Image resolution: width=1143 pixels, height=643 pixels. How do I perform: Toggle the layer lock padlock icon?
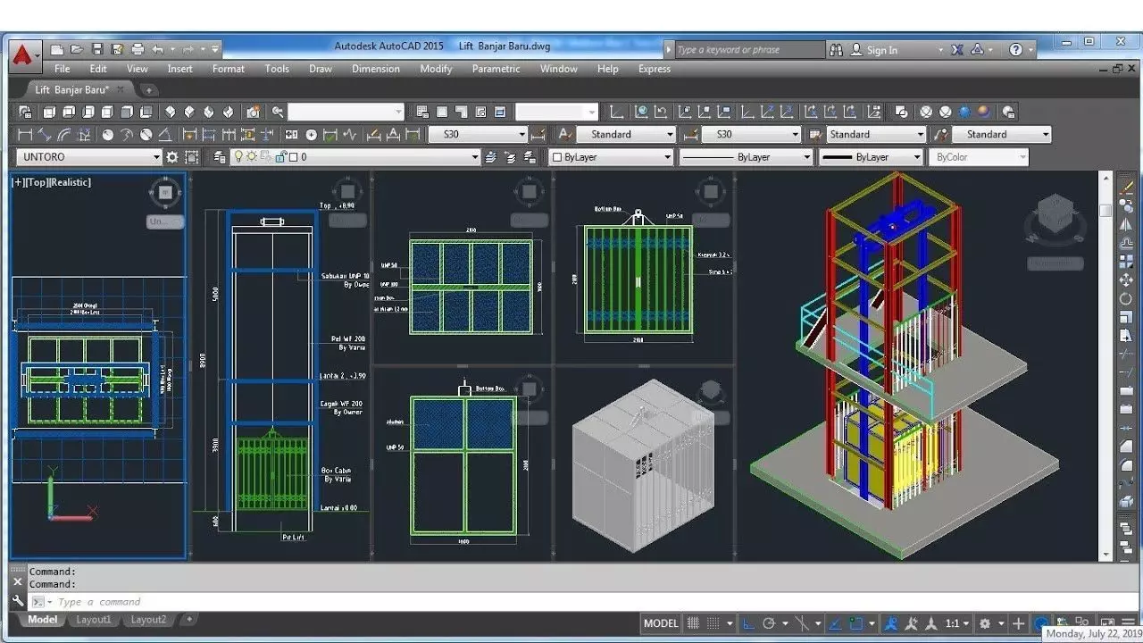[280, 157]
